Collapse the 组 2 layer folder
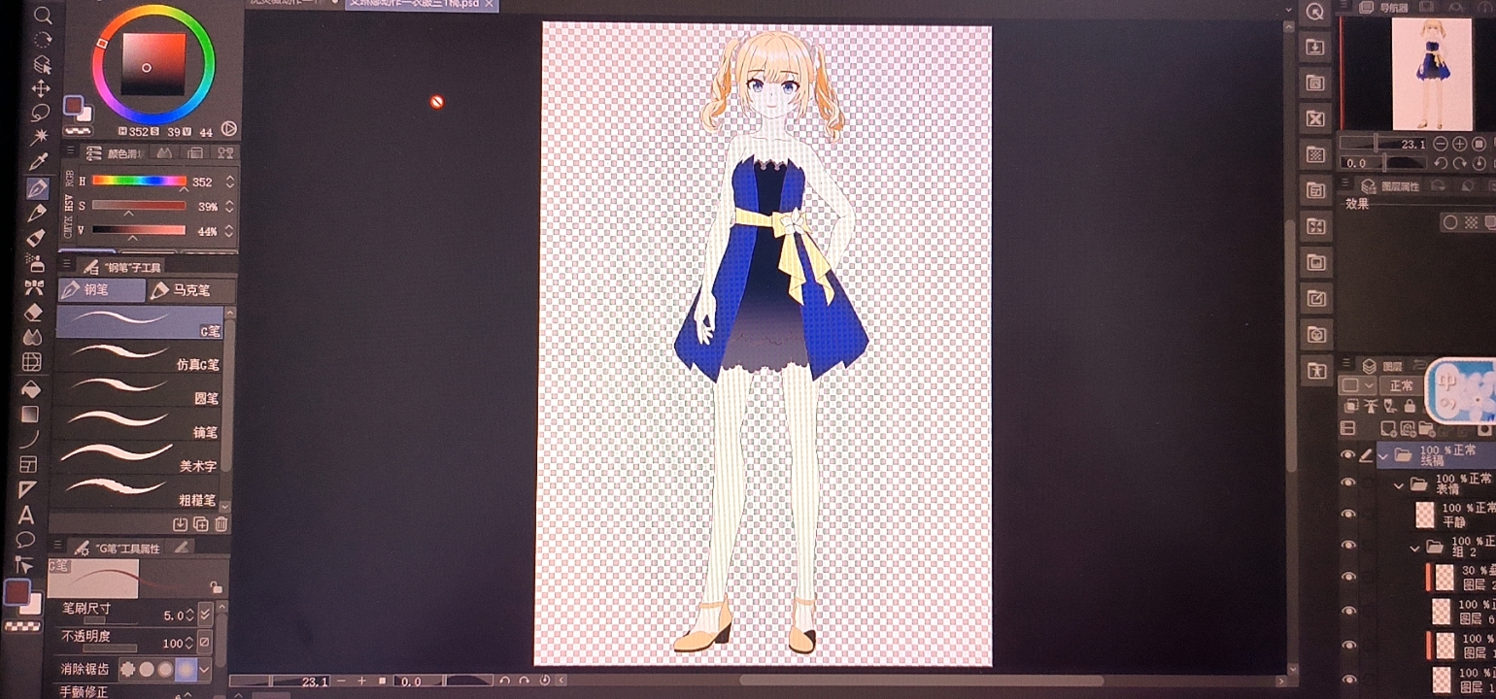This screenshot has width=1496, height=699. pyautogui.click(x=1415, y=548)
